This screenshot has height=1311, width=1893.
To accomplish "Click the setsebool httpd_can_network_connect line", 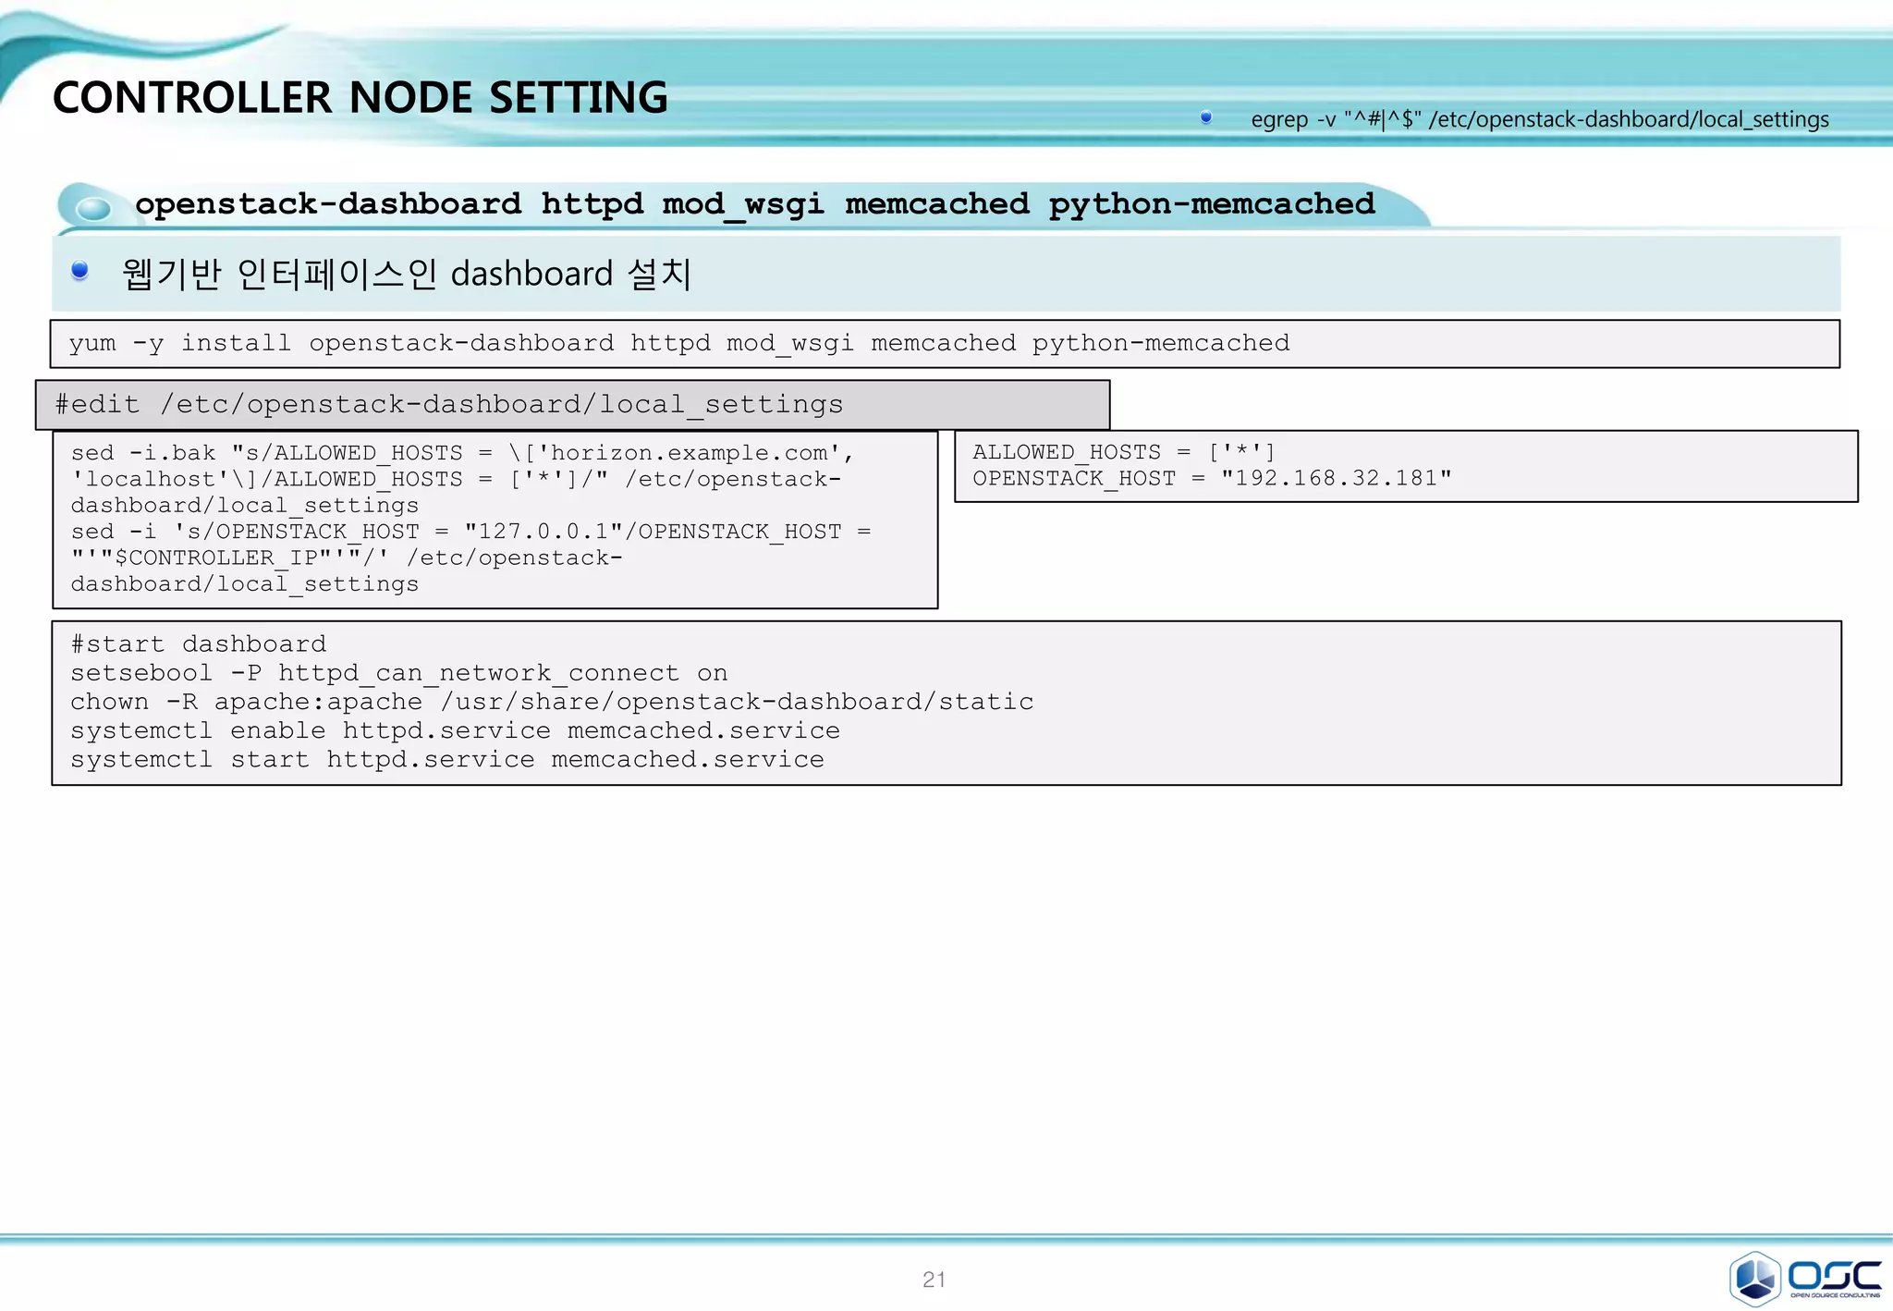I will (x=398, y=673).
